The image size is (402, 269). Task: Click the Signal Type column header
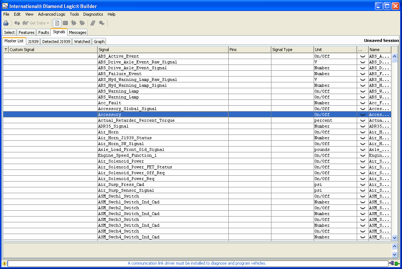[x=293, y=50]
